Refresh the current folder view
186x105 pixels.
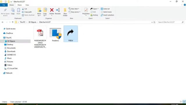click(x=154, y=22)
